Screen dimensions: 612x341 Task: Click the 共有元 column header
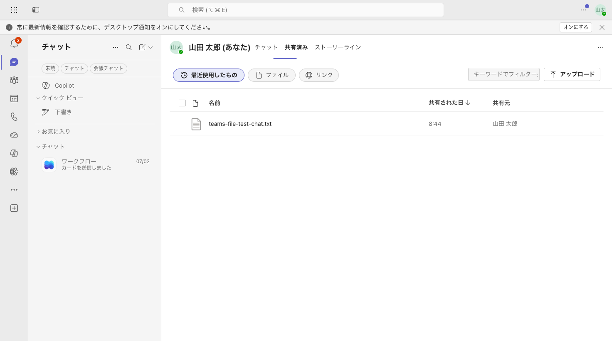501,103
